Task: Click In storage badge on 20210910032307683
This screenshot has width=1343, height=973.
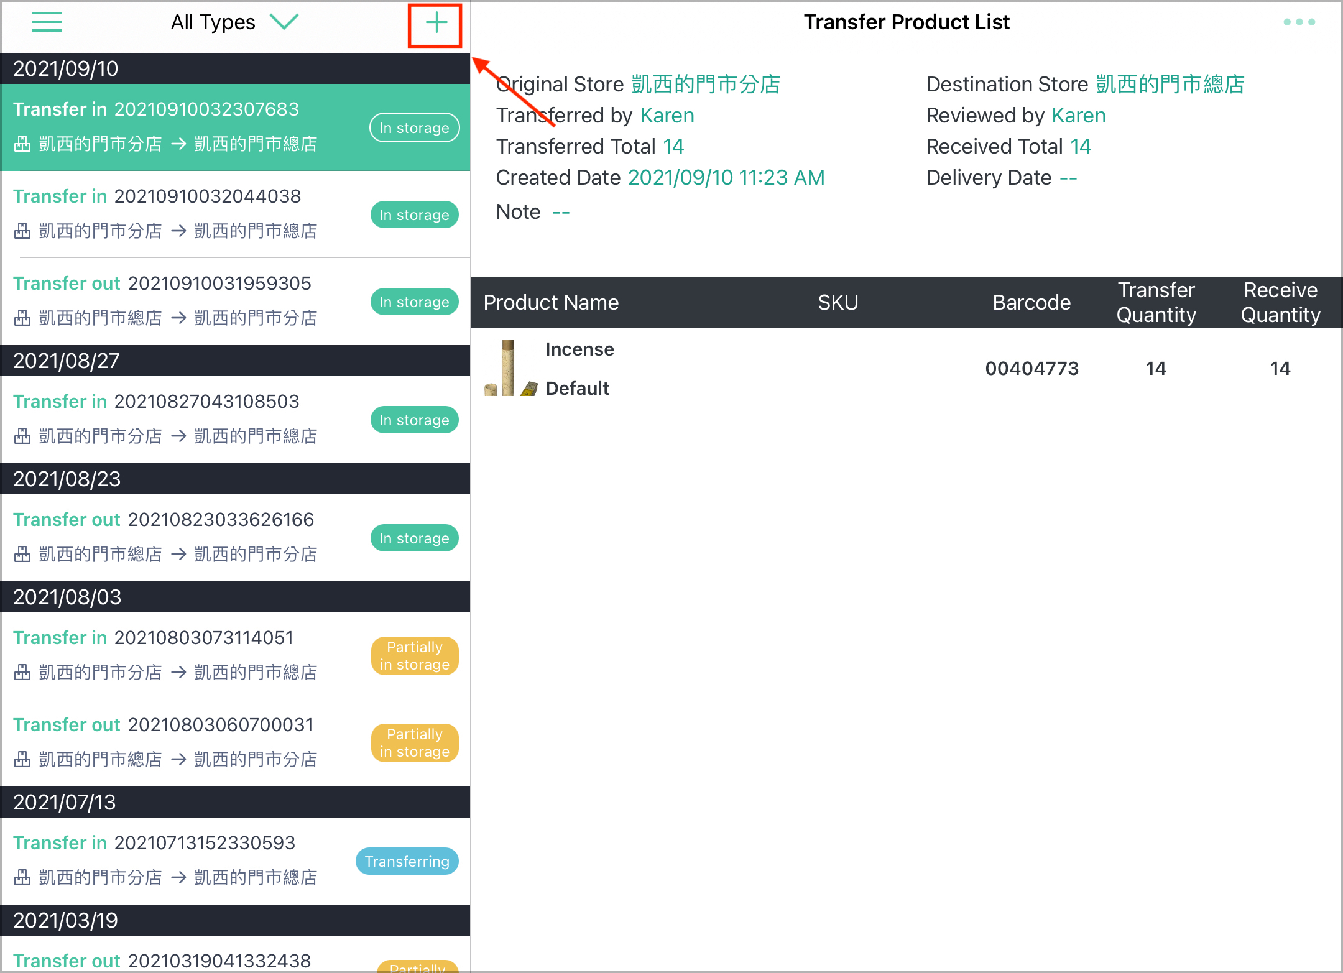Action: [414, 127]
